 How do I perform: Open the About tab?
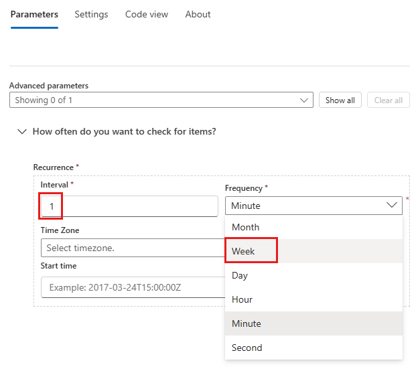[198, 14]
